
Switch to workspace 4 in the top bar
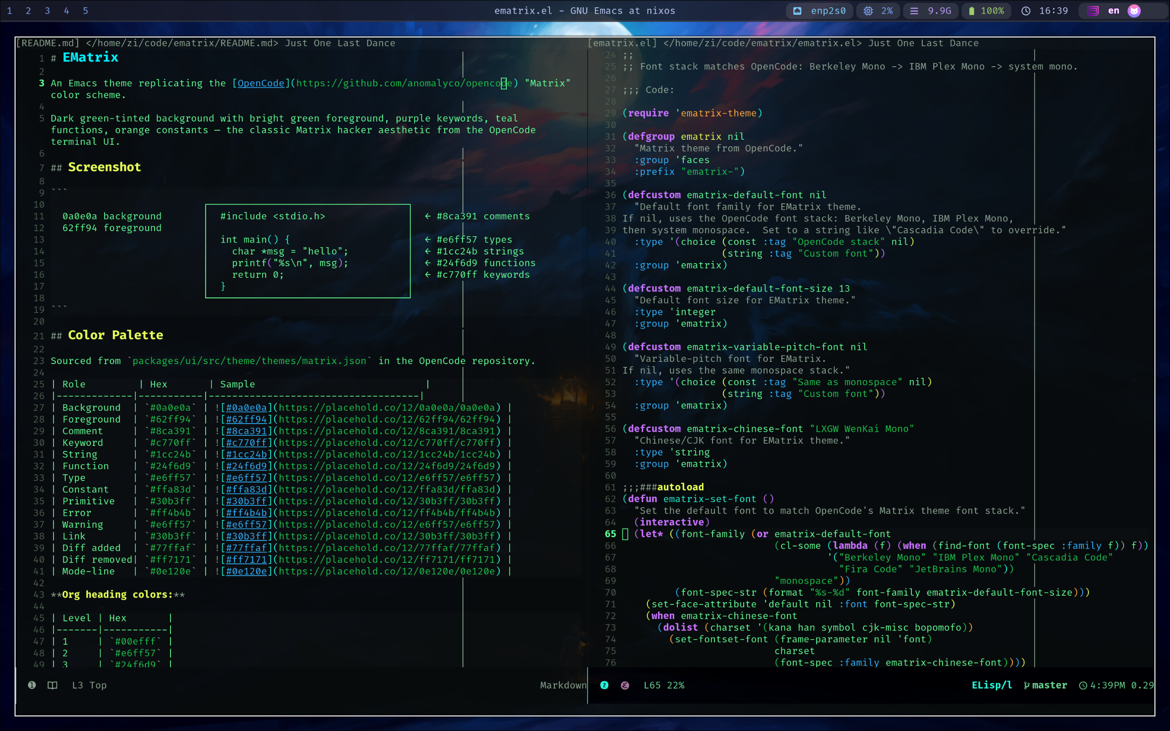tap(67, 11)
